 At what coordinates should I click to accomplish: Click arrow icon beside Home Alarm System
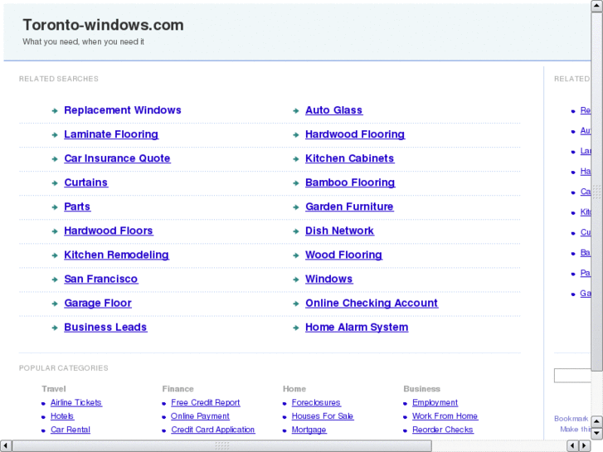point(296,328)
